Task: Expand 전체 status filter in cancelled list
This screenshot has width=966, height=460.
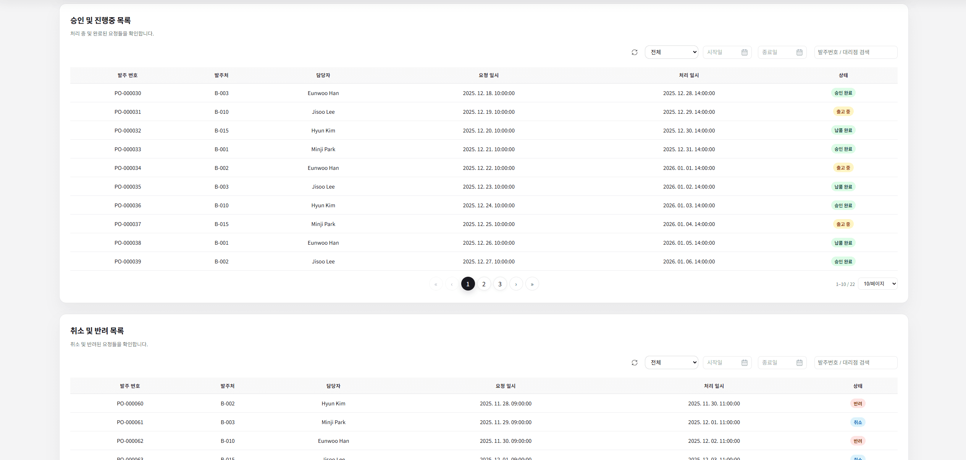Action: click(671, 363)
